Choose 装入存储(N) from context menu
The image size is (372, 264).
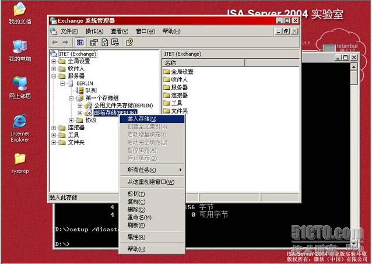[141, 119]
